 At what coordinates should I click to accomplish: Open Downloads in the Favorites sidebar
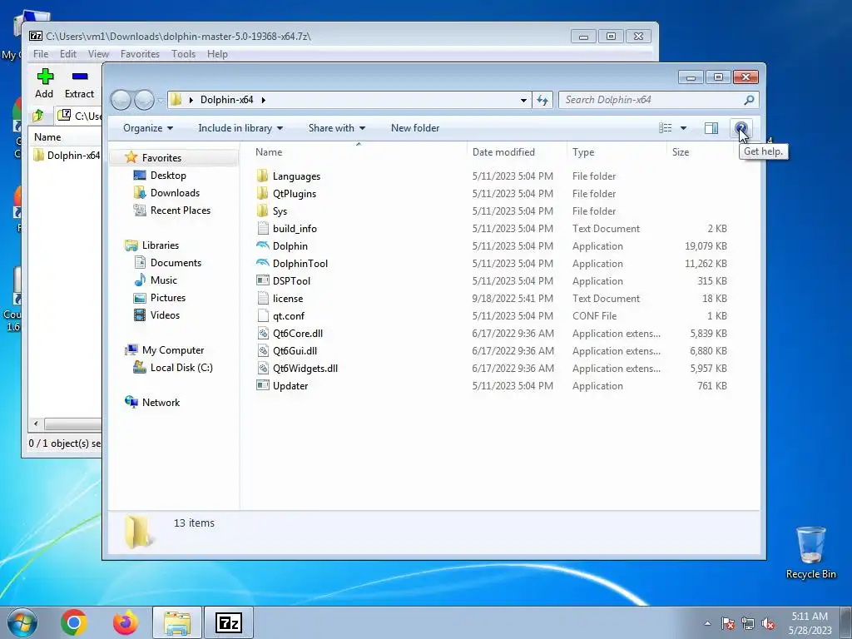click(x=175, y=193)
